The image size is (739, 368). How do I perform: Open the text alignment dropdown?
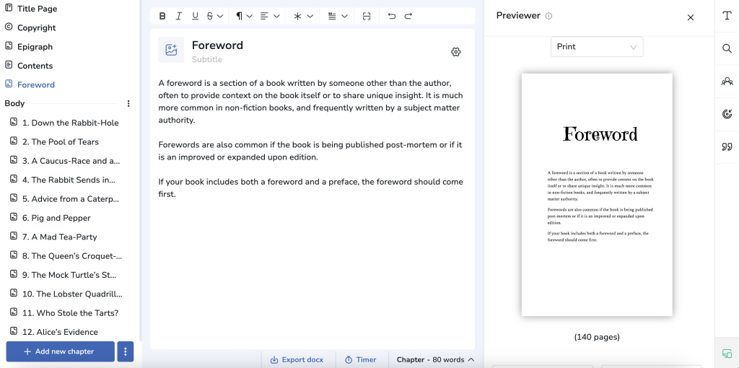click(270, 16)
